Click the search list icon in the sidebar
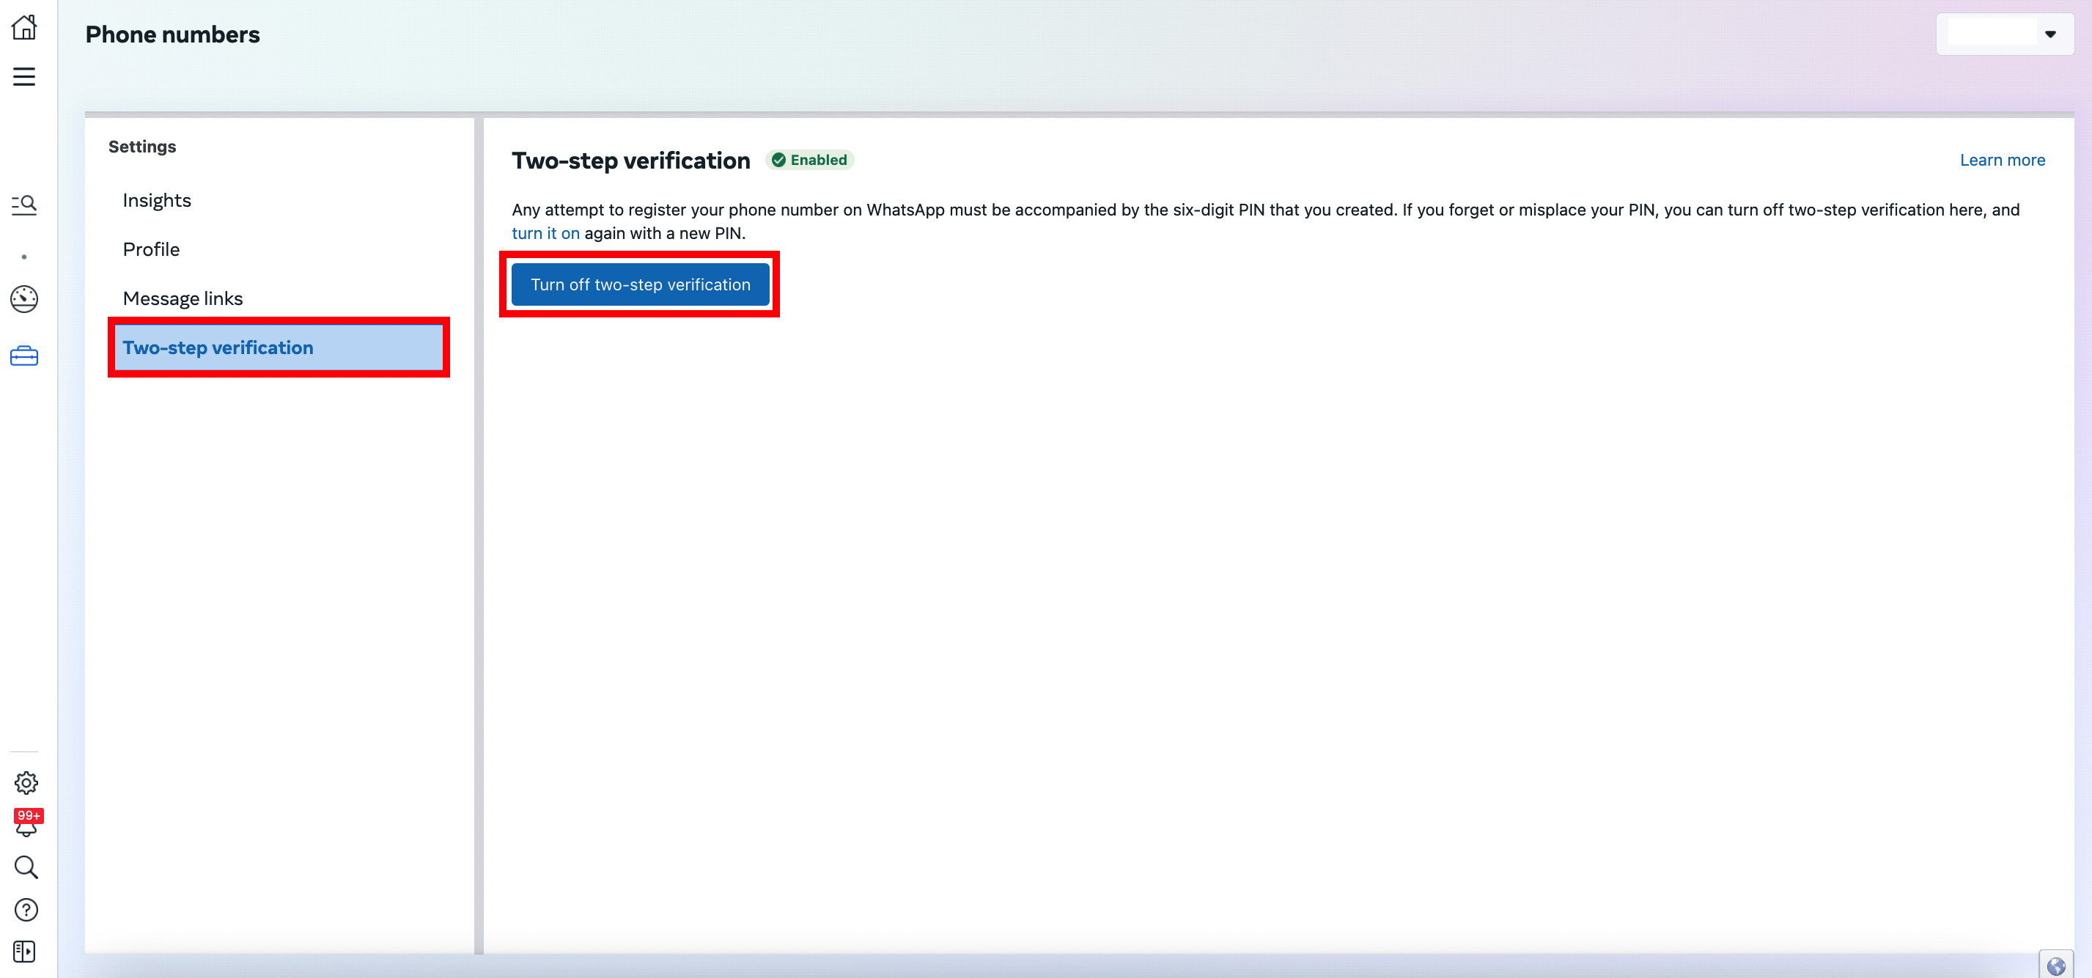Screen dimensions: 2092x978 pos(24,204)
